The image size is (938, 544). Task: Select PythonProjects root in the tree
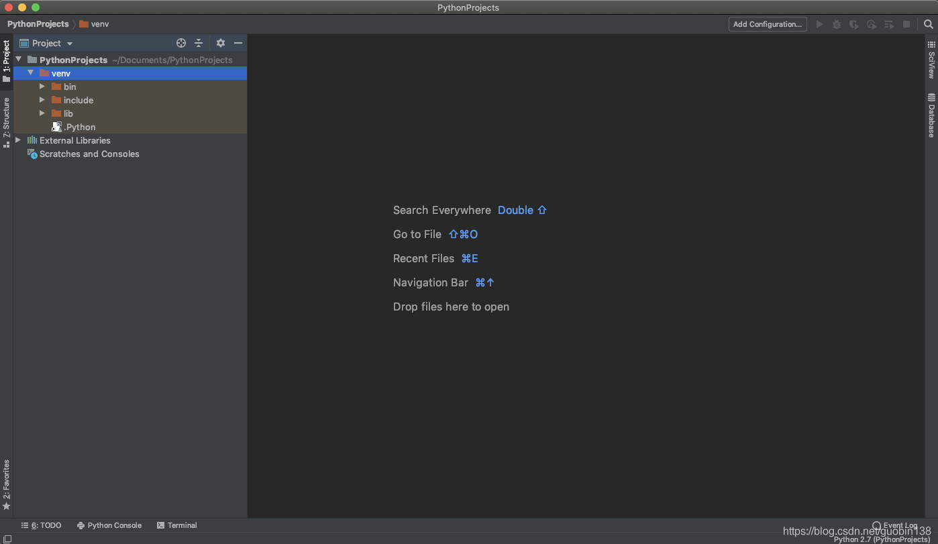tap(130, 60)
